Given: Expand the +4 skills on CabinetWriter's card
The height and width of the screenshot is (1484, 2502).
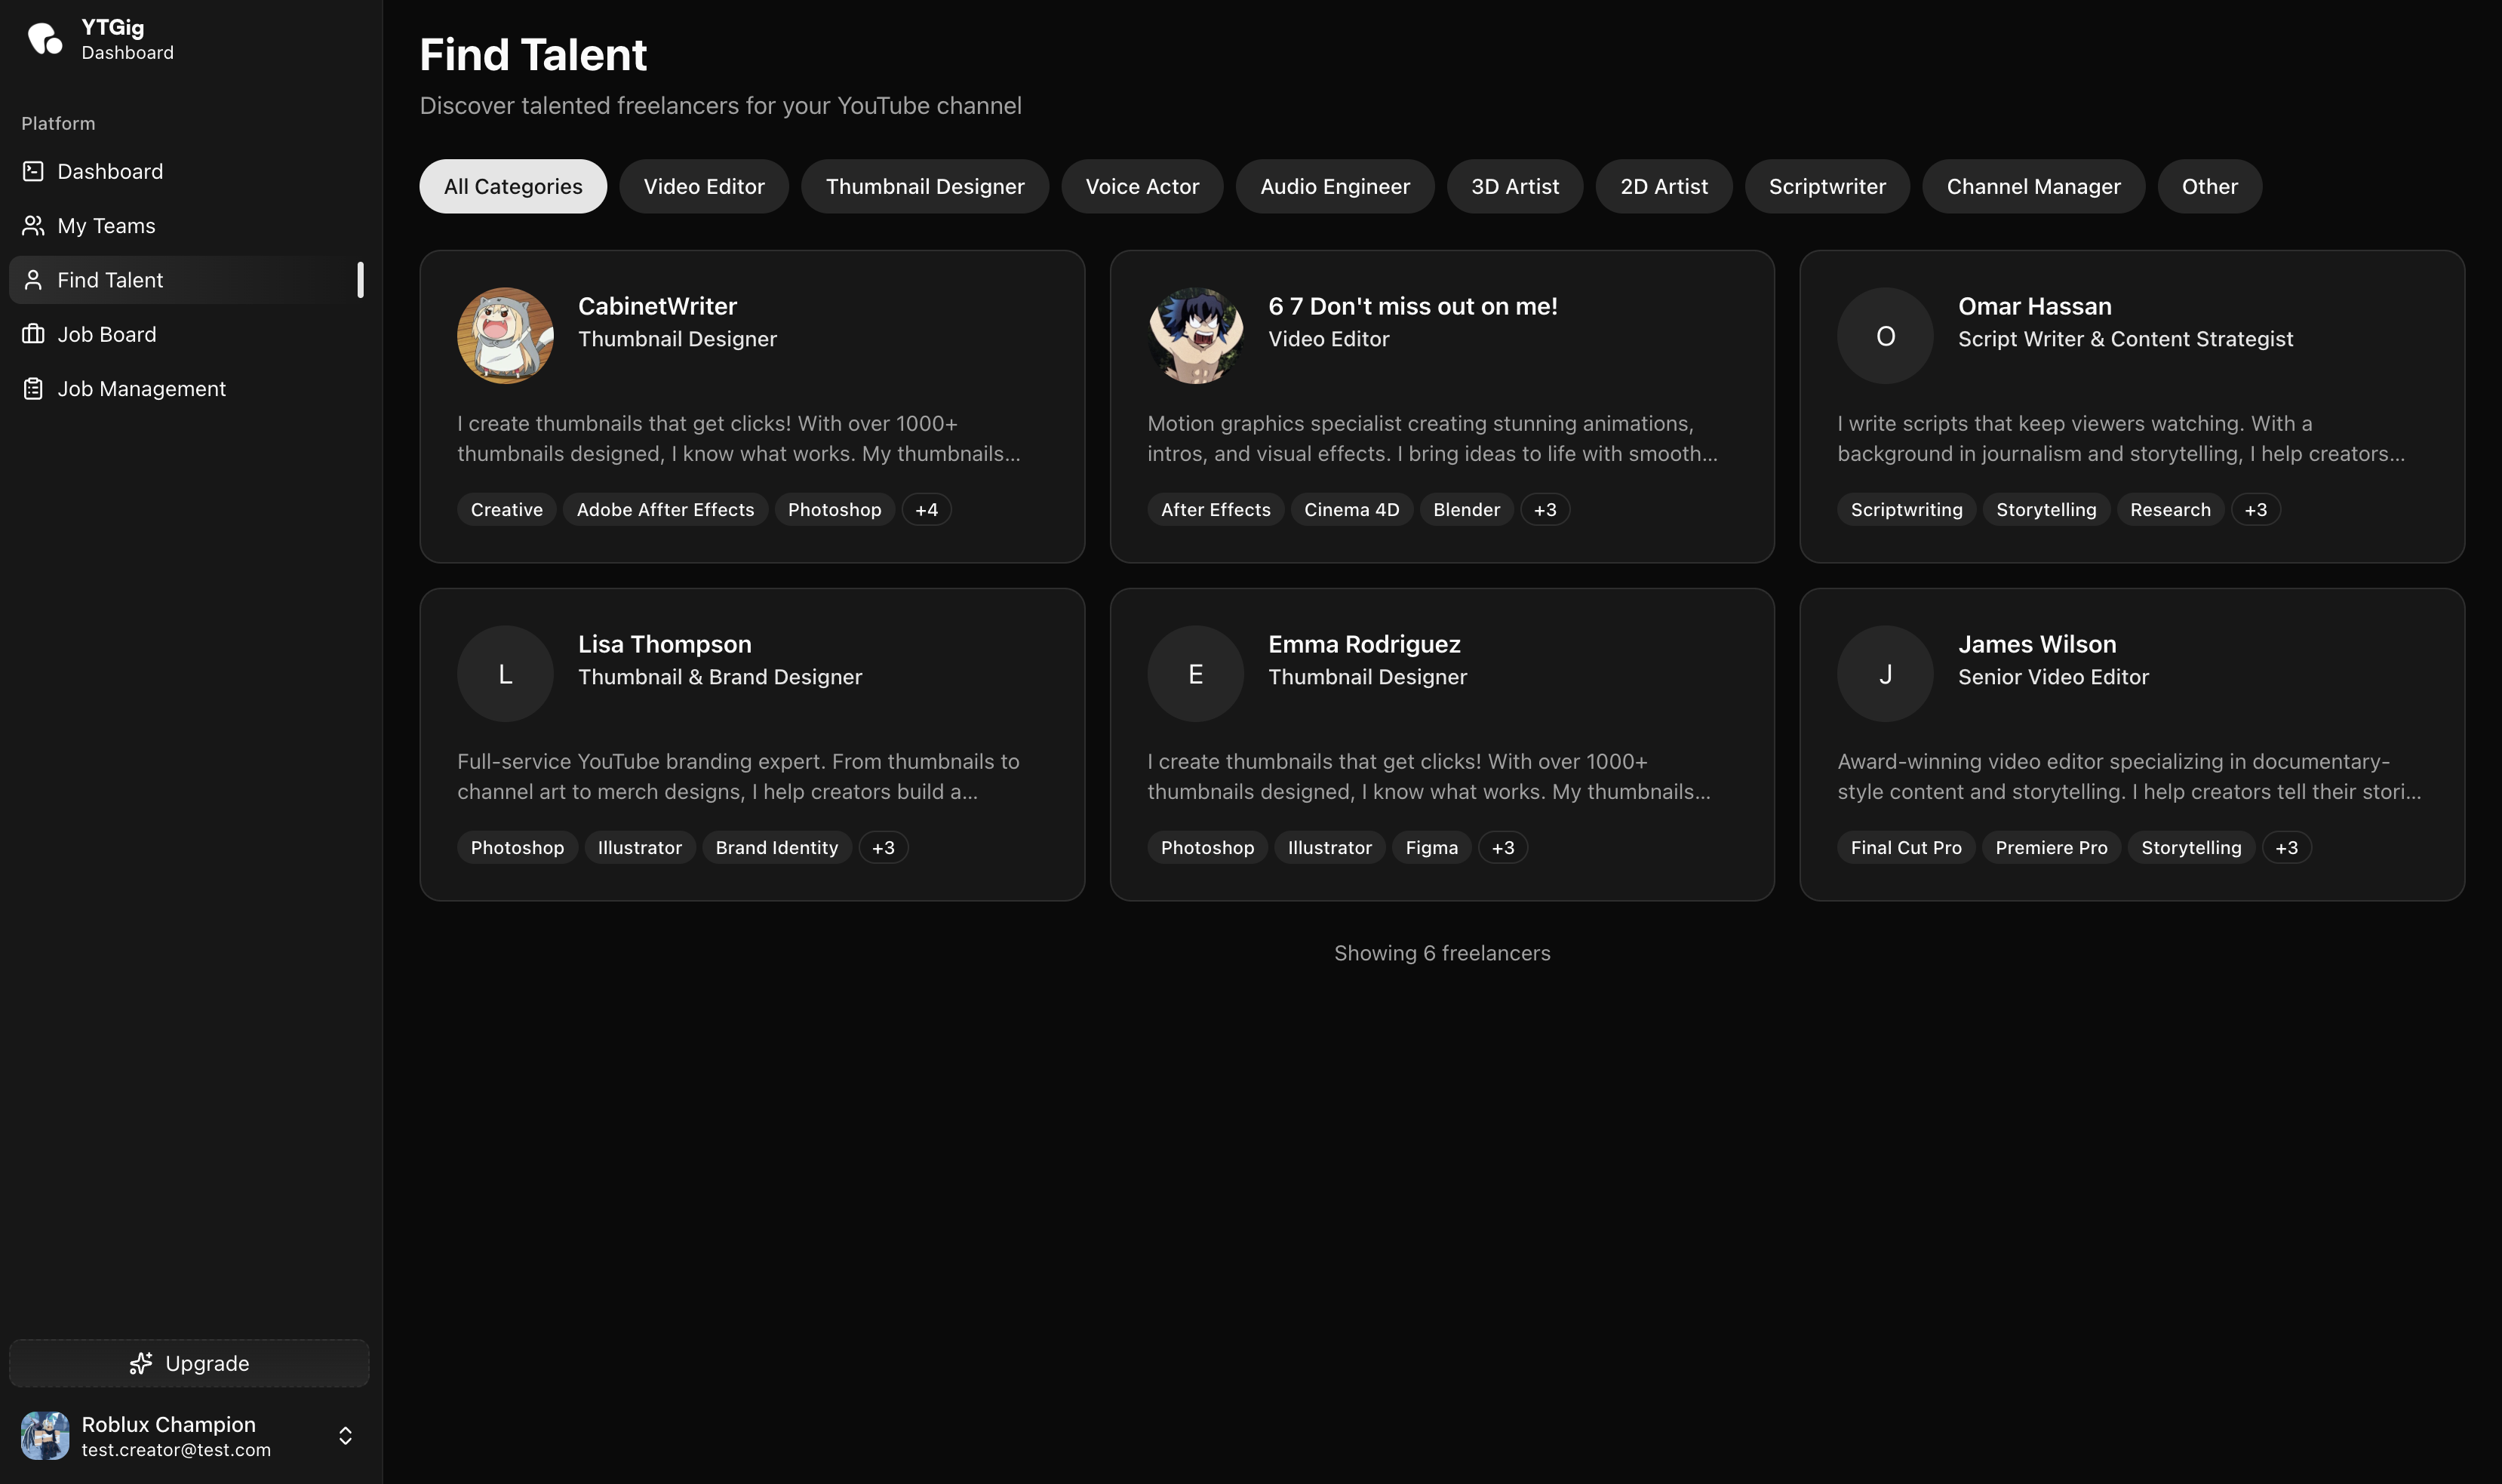Looking at the screenshot, I should pyautogui.click(x=926, y=510).
